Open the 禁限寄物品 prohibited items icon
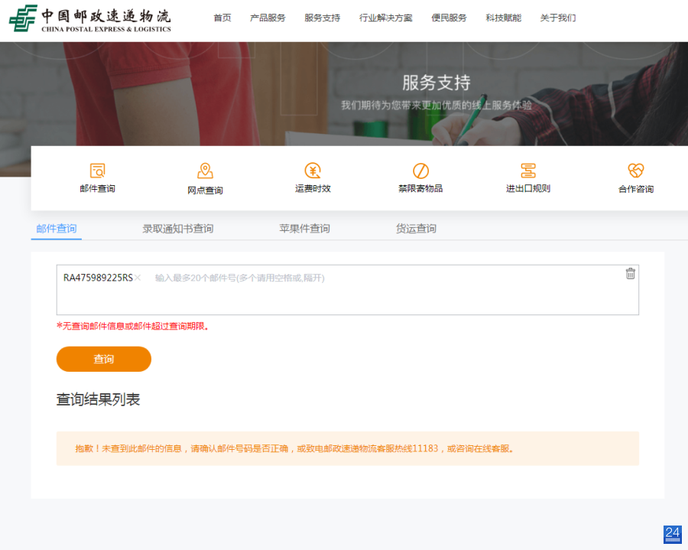The width and height of the screenshot is (688, 550). pos(420,171)
